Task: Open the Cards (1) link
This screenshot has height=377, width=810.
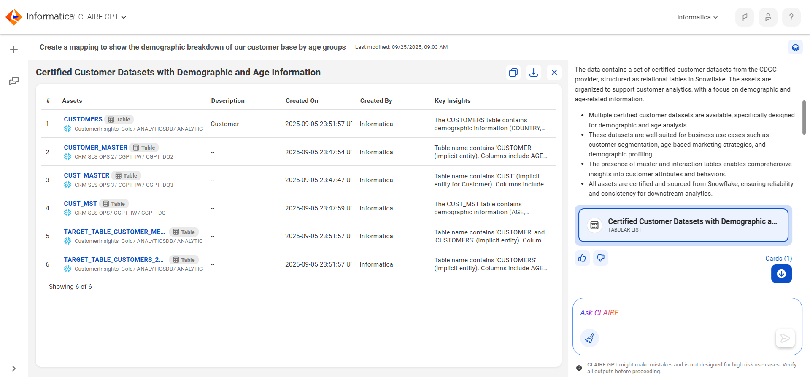Action: point(778,259)
